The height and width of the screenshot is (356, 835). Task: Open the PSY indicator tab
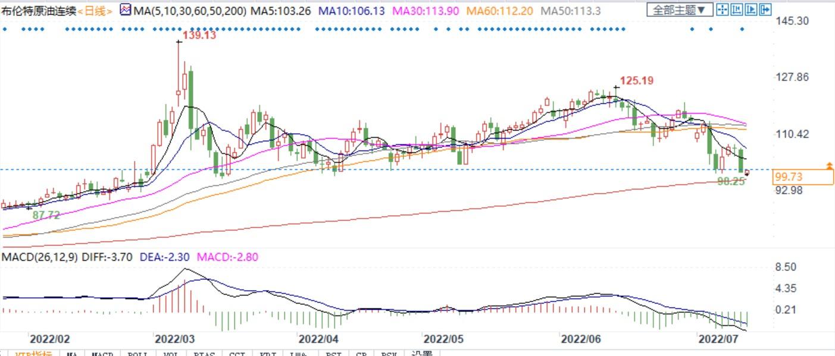pos(389,354)
